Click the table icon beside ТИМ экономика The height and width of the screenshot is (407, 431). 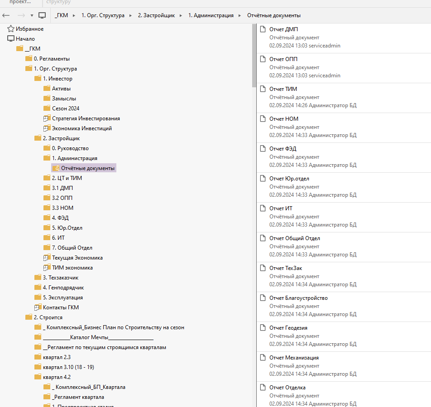click(47, 268)
